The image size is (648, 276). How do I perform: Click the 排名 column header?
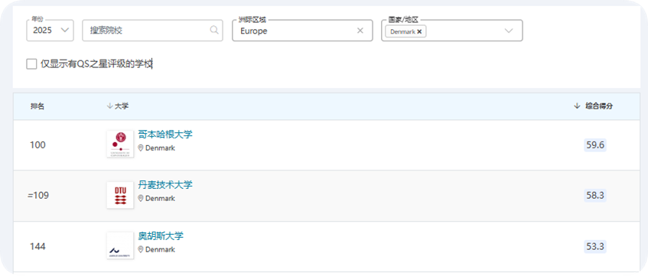37,106
